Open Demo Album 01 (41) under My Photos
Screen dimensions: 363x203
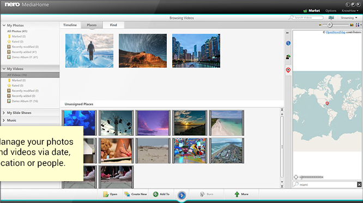(x=22, y=57)
